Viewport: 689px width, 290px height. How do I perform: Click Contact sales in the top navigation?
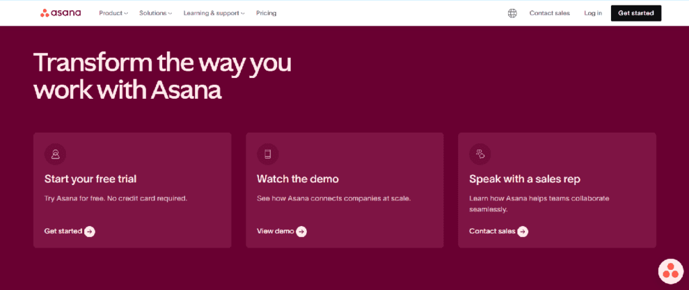coord(550,13)
